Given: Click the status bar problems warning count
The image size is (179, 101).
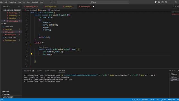Looking at the screenshot, I should click(x=2, y=100).
